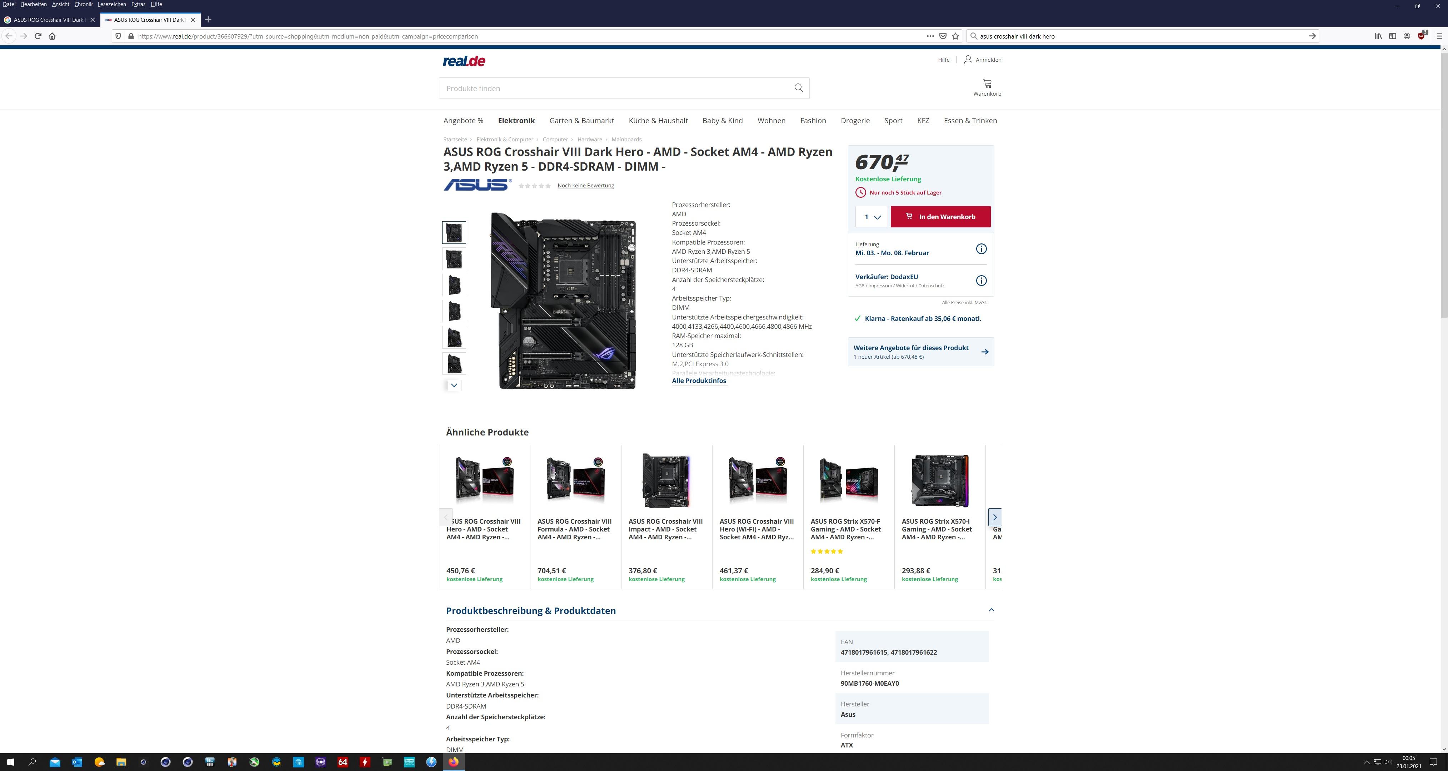Collapse the Produktbeschreibung & Produktdaten section
Viewport: 1448px width, 771px height.
991,610
